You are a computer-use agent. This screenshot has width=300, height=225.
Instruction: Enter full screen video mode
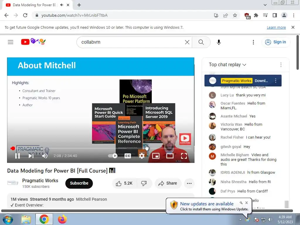[184, 156]
